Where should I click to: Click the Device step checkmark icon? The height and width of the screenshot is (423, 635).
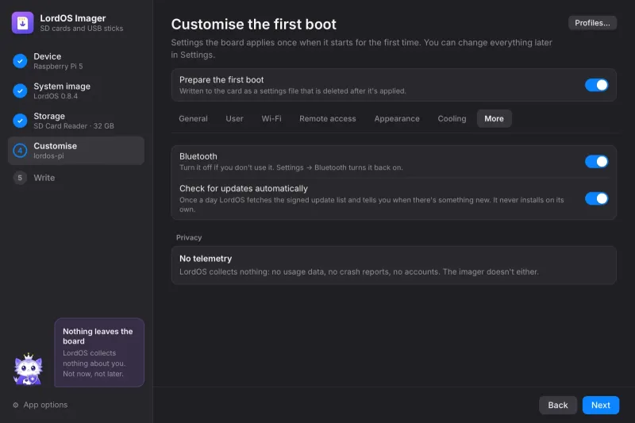[20, 61]
